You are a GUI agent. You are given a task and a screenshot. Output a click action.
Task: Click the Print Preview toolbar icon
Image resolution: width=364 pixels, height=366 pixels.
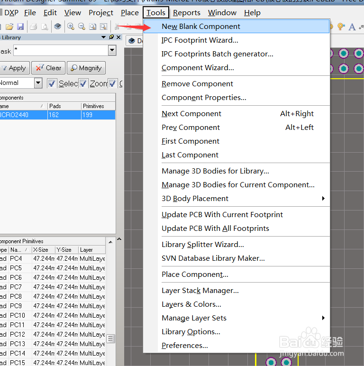pyautogui.click(x=45, y=27)
